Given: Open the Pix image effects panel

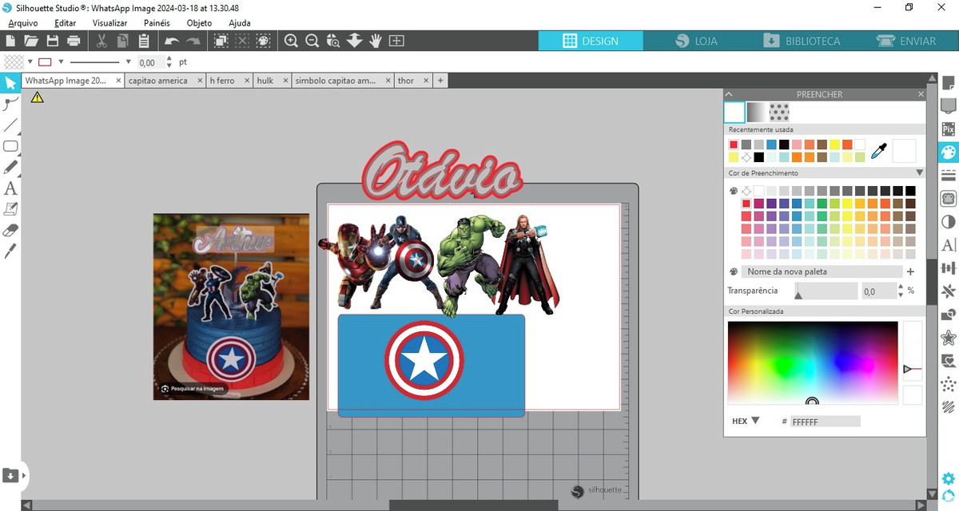Looking at the screenshot, I should point(949,128).
